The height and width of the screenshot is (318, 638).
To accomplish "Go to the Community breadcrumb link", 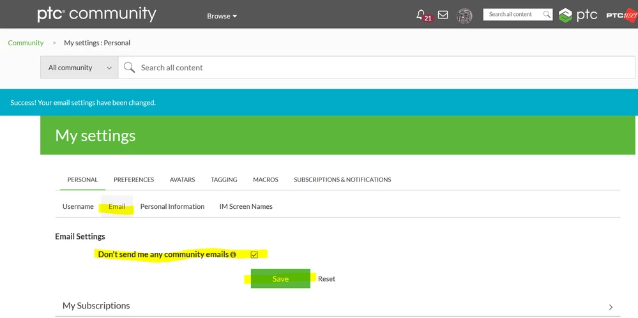I will [x=26, y=43].
